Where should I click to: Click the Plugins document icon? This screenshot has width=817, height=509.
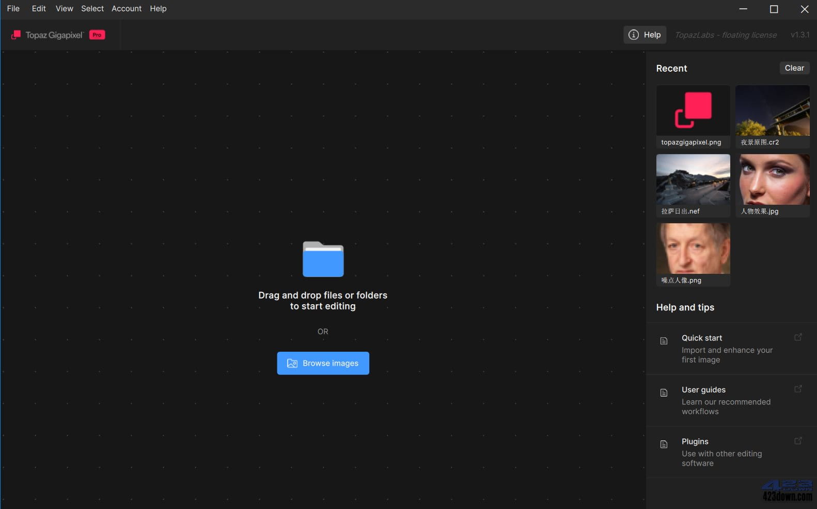tap(664, 444)
